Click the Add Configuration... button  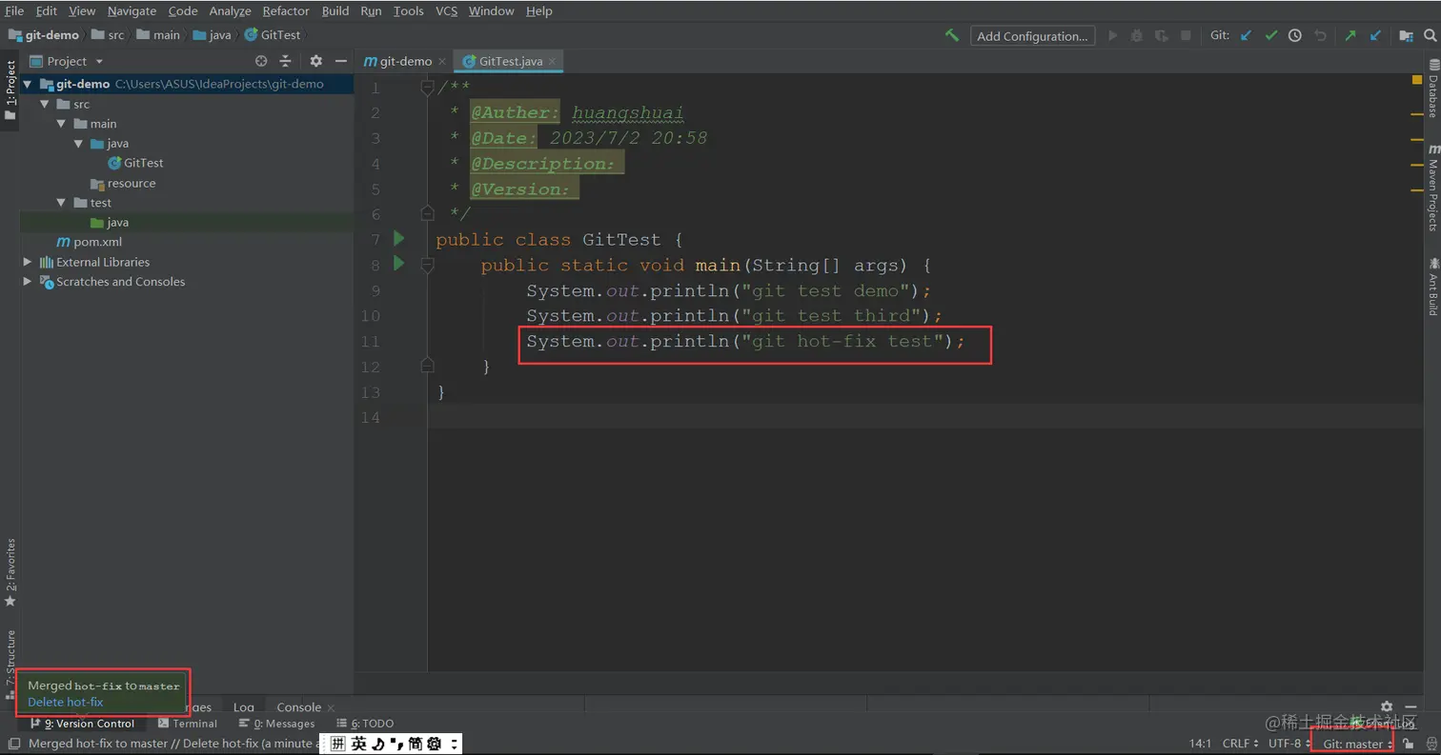click(x=1032, y=35)
